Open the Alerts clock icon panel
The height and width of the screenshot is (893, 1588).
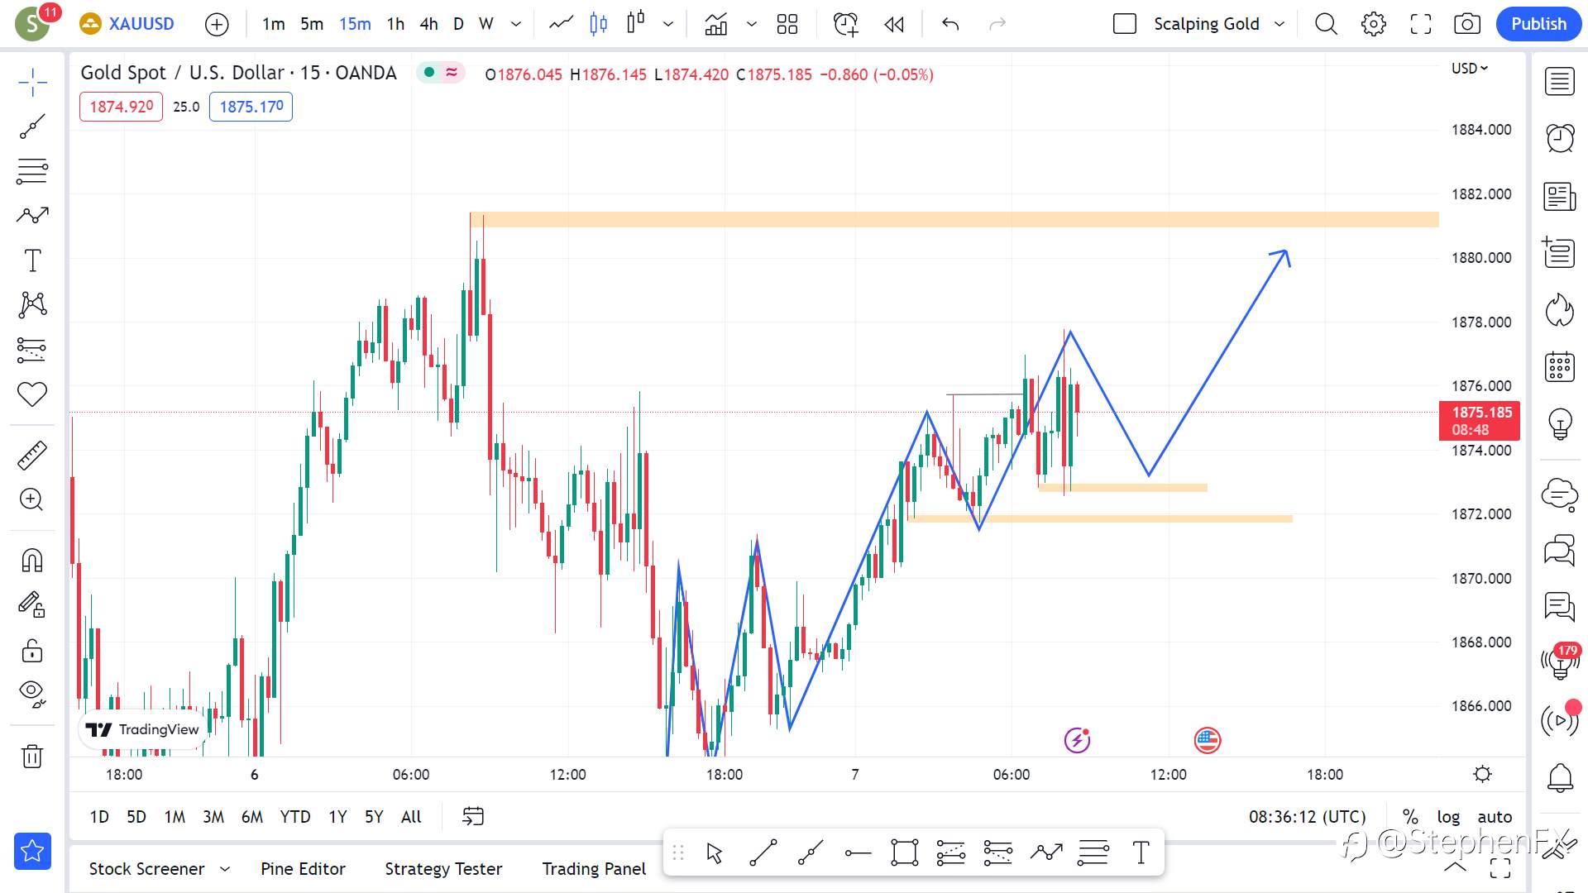pos(1560,137)
